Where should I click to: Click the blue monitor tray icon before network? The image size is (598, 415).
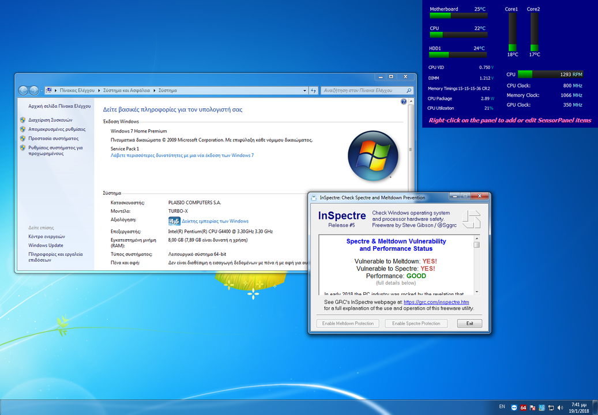tap(541, 408)
